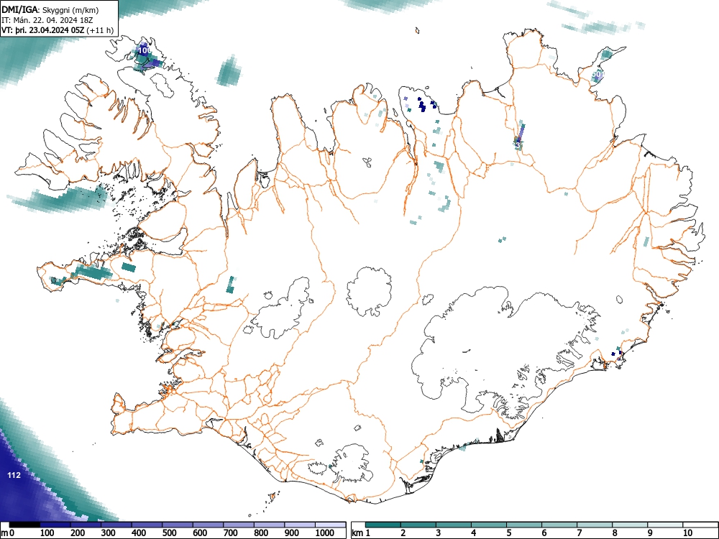The image size is (719, 539).
Task: Click the 100–200 m dark navy legend swatch
Action: click(x=55, y=525)
